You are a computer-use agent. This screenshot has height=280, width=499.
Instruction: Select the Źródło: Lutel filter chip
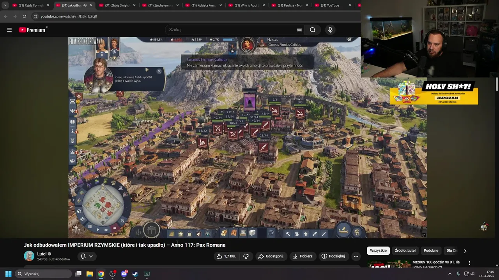point(405,250)
